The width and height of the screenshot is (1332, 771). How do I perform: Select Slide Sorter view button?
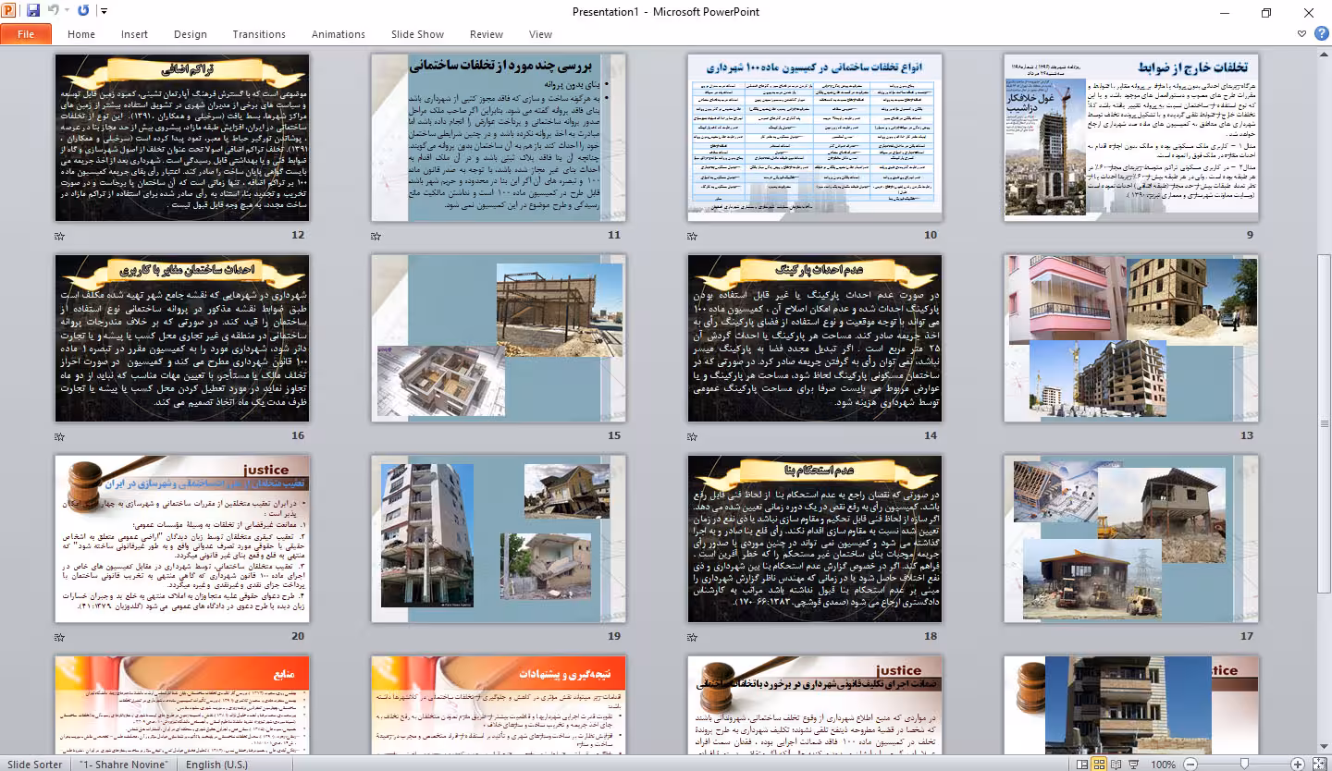pyautogui.click(x=1101, y=765)
